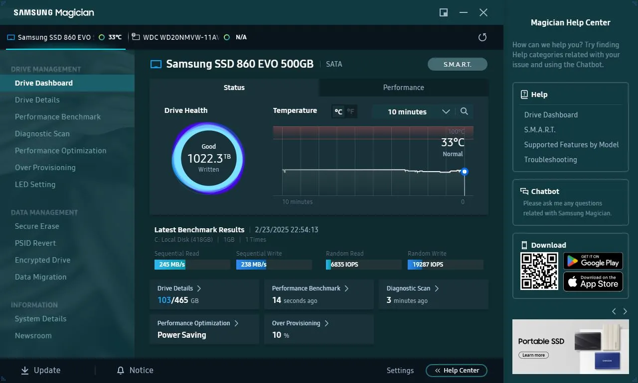
Task: Click the Google Play store badge
Action: [593, 261]
